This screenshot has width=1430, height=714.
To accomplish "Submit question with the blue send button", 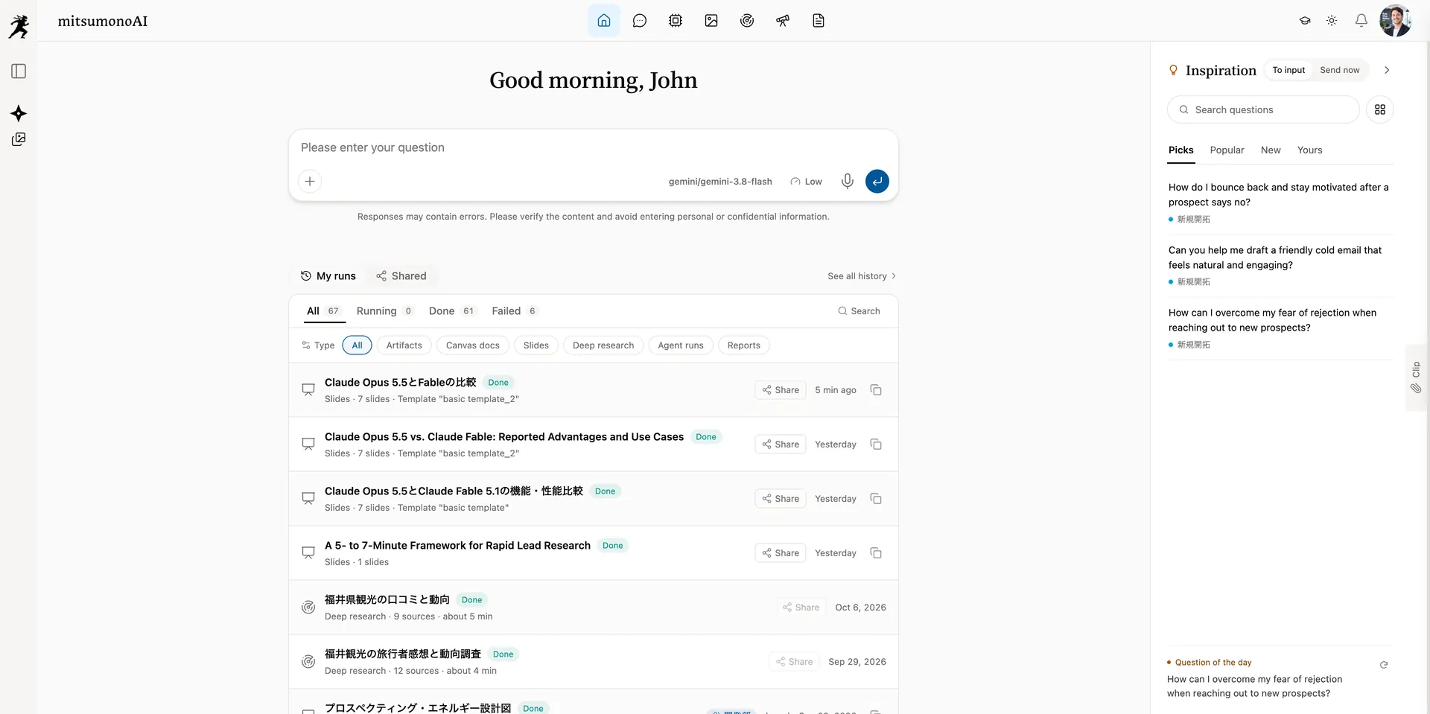I will pyautogui.click(x=877, y=181).
